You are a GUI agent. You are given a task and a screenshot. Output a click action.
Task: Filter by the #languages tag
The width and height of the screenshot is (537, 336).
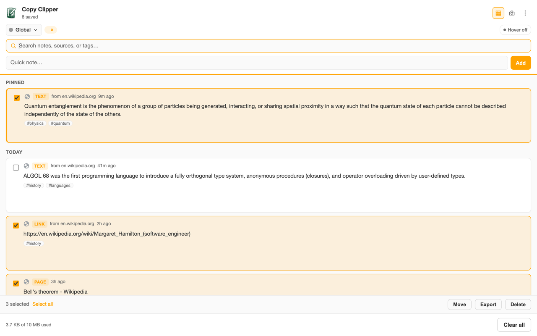click(x=60, y=186)
